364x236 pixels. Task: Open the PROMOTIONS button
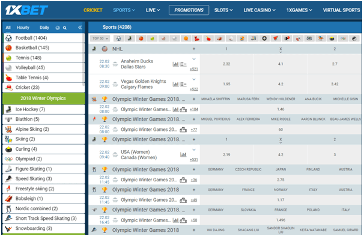coord(189,10)
